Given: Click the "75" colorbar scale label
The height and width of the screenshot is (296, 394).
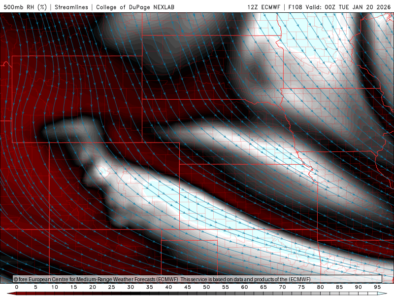Looking at the screenshot, I should (x=301, y=287).
